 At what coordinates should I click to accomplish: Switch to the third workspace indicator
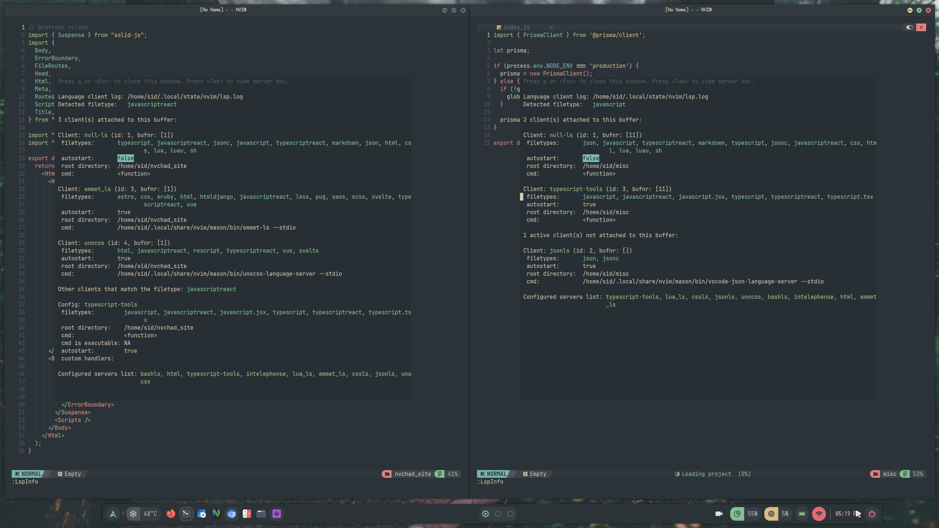pyautogui.click(x=510, y=514)
